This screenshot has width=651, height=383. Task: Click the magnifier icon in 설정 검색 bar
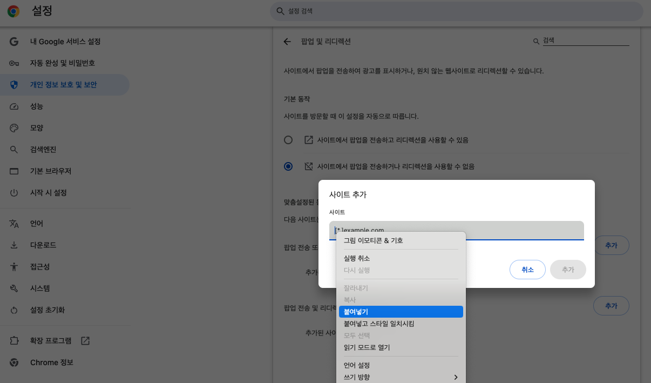280,11
